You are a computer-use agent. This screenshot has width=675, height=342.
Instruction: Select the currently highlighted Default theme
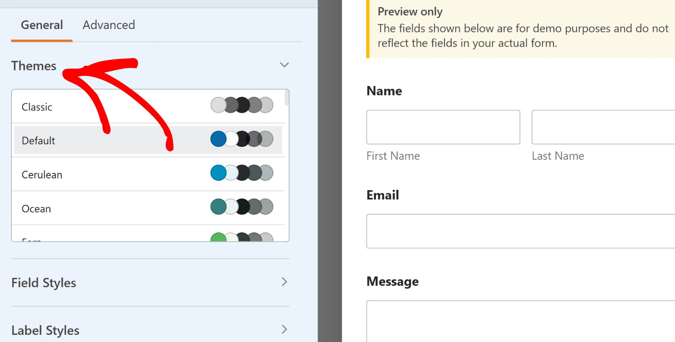[84, 140]
